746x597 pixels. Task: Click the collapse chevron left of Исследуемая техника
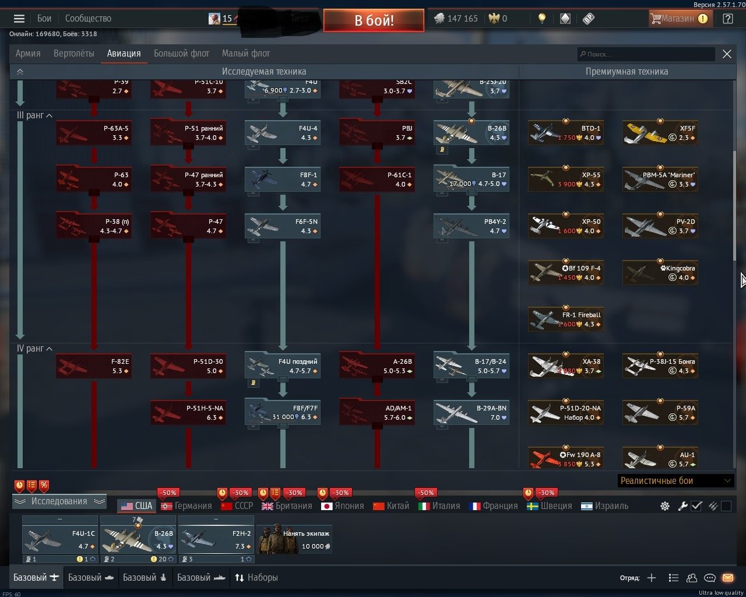[x=20, y=72]
